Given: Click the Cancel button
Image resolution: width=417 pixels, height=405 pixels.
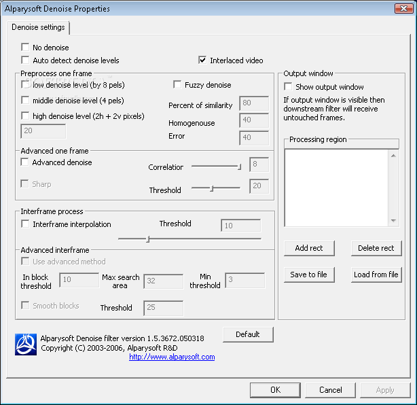Looking at the screenshot, I should 330,390.
